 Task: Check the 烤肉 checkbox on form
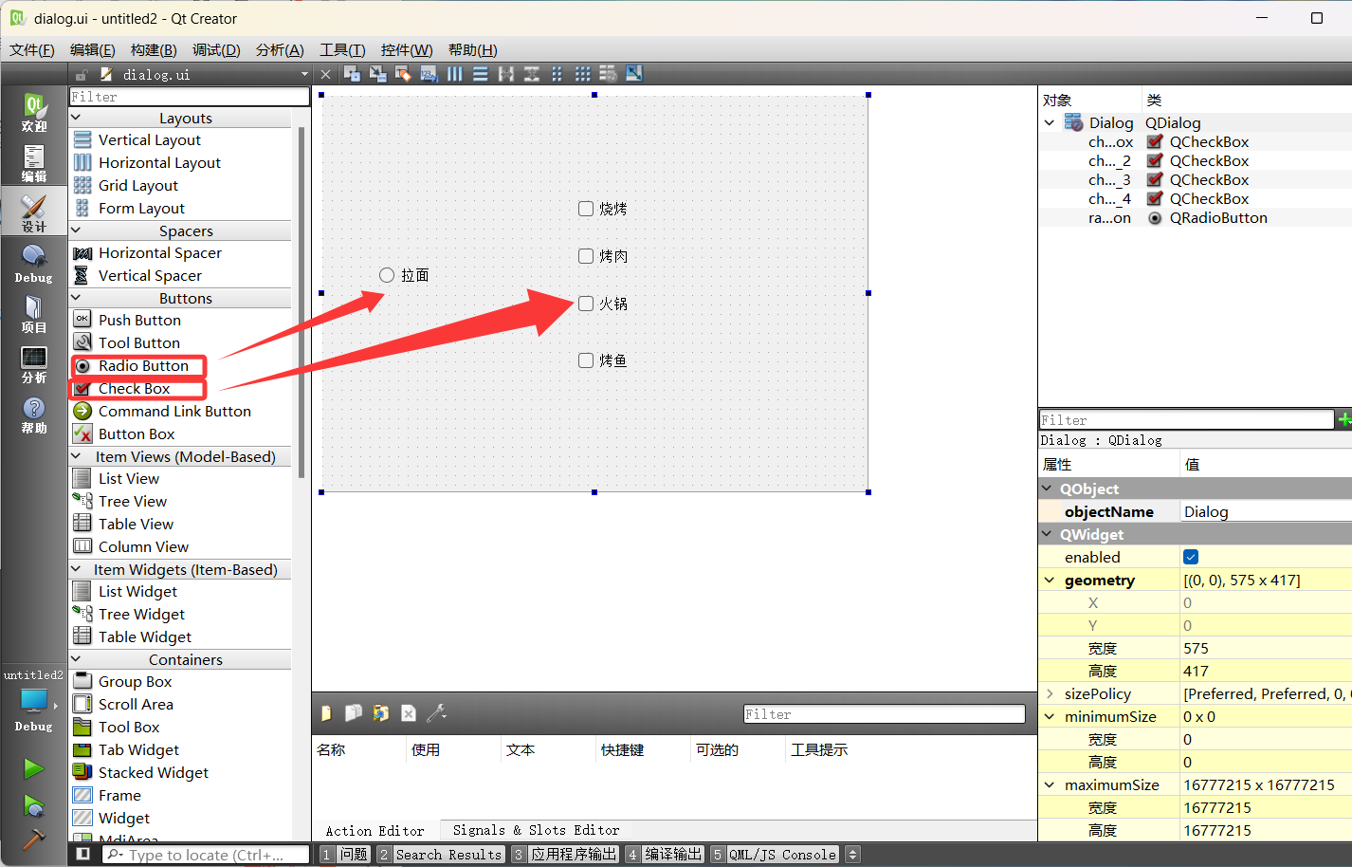pos(586,256)
